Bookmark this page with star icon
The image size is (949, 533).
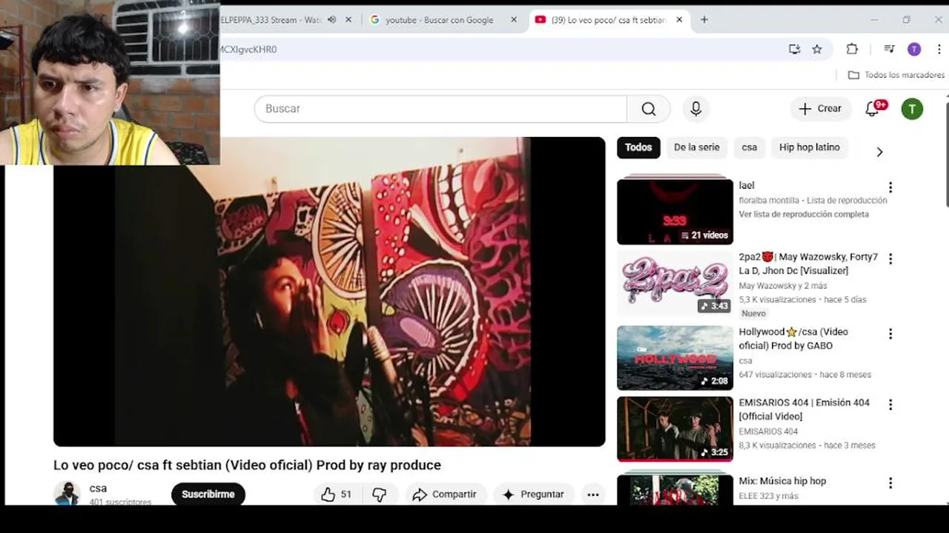pos(817,50)
